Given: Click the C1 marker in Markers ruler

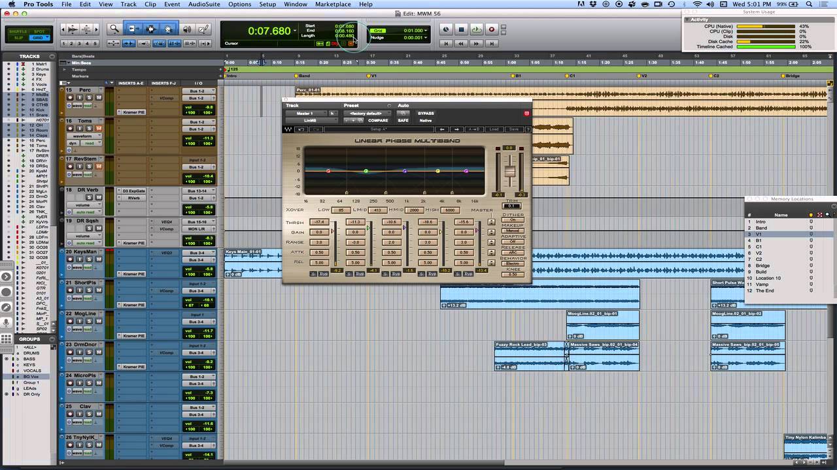Looking at the screenshot, I should (x=570, y=76).
